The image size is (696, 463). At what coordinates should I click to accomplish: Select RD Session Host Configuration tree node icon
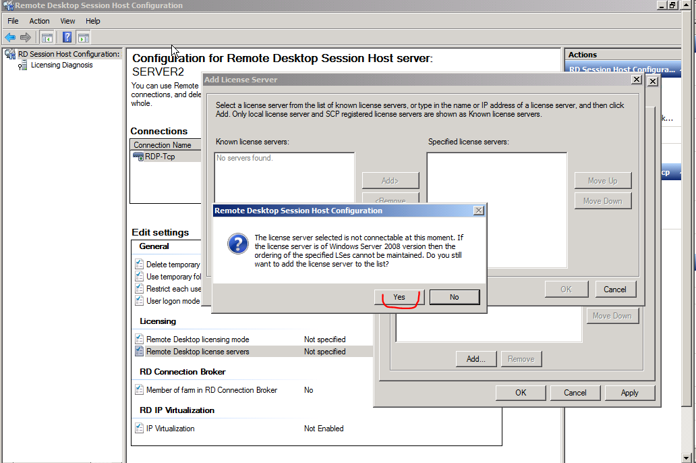point(10,54)
